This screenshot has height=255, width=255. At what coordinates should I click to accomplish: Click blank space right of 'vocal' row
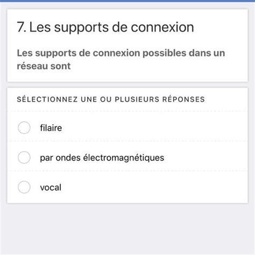tap(154, 187)
